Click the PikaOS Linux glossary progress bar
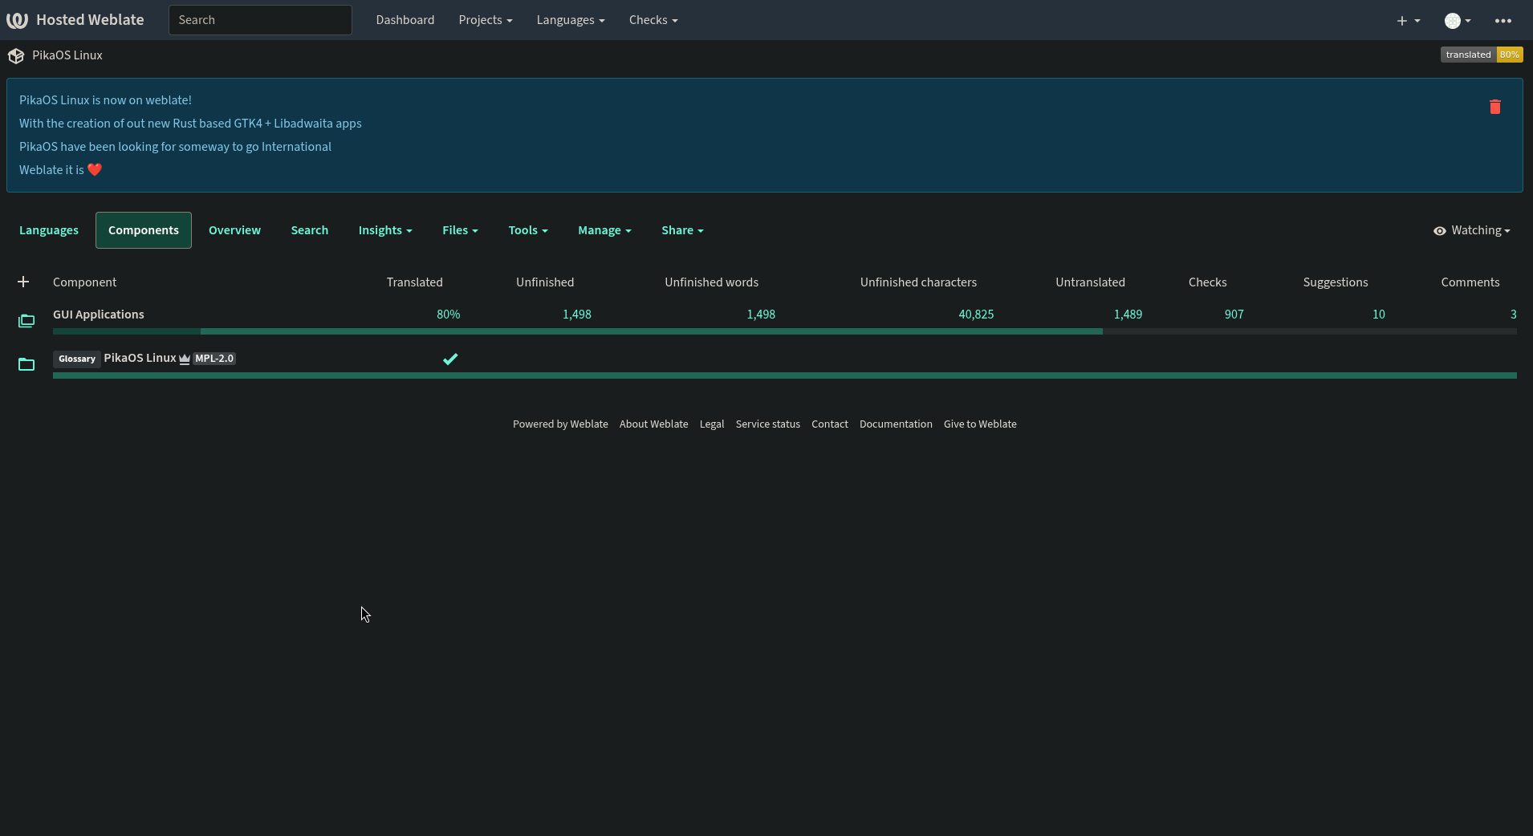Image resolution: width=1533 pixels, height=836 pixels. pyautogui.click(x=785, y=375)
